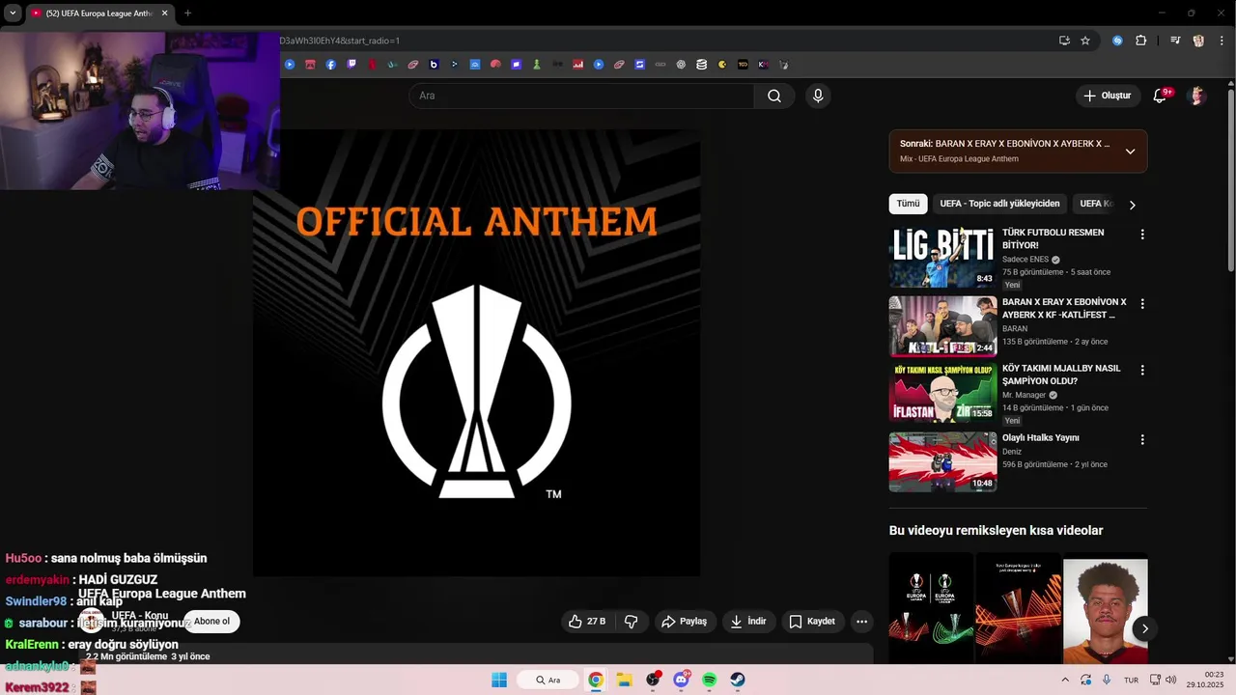The image size is (1236, 695).
Task: Click the page vertical scrollbar thumb
Action: tap(1230, 179)
